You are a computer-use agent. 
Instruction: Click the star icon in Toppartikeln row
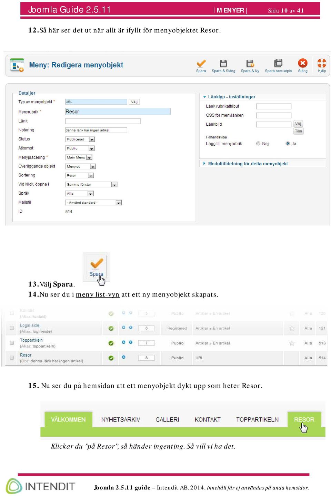[292, 343]
